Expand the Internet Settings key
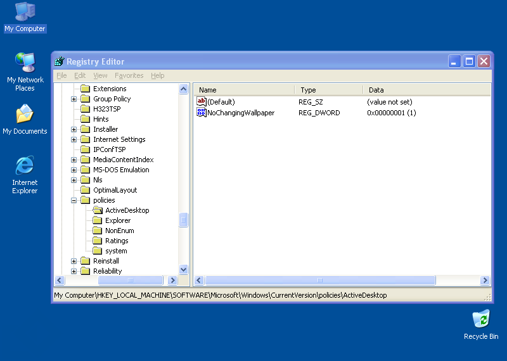Image resolution: width=507 pixels, height=361 pixels. [x=74, y=139]
